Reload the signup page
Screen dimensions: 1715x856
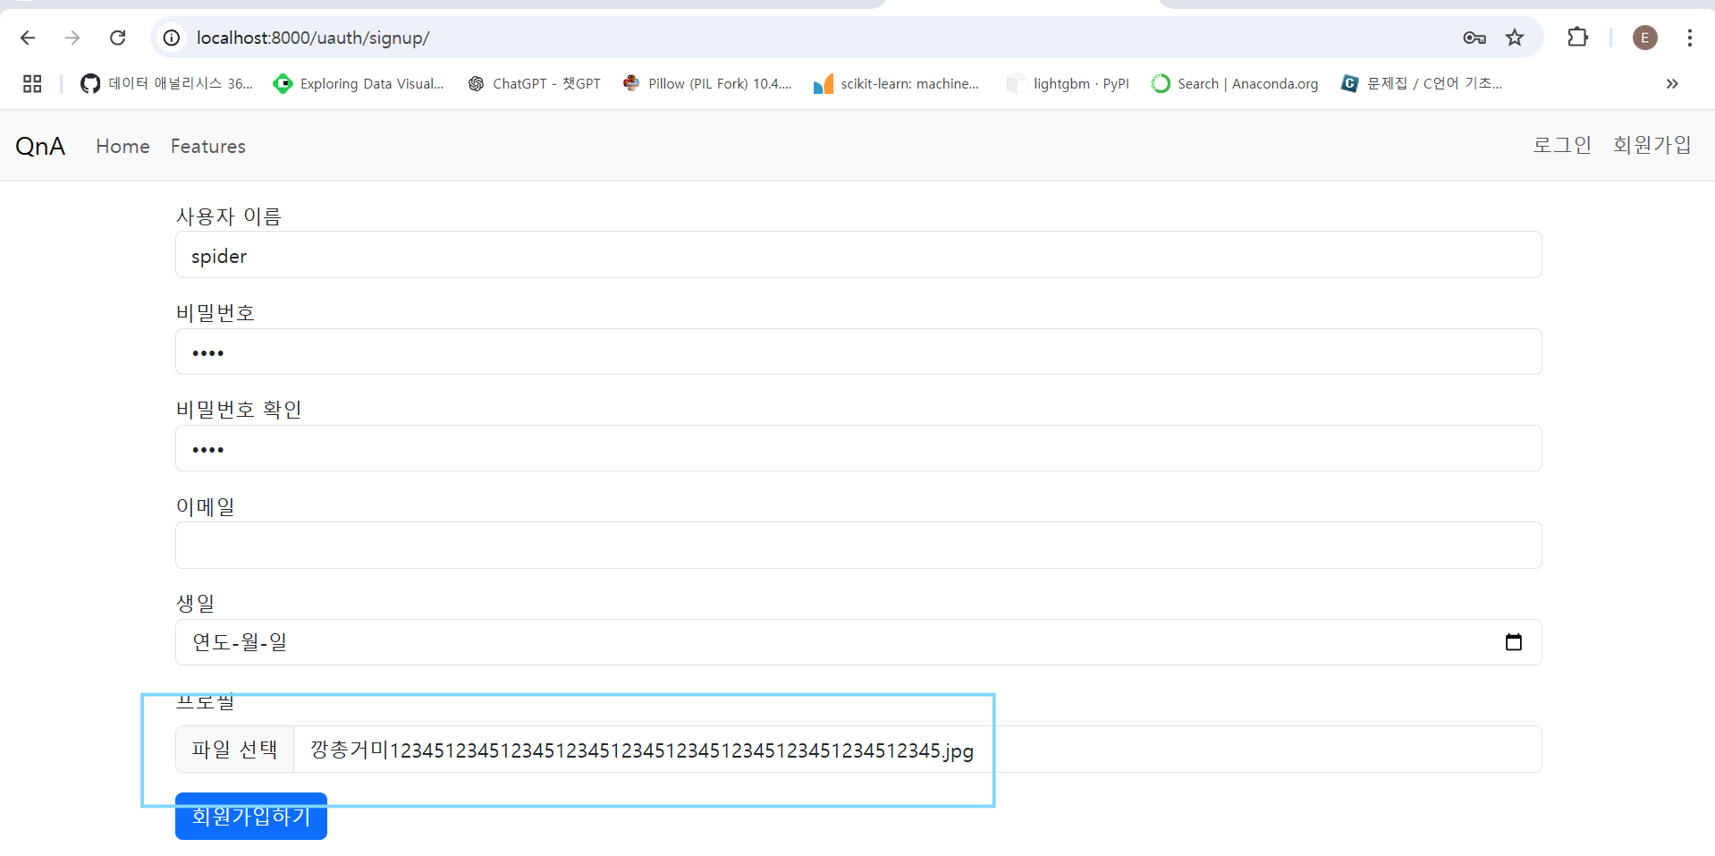pos(117,38)
